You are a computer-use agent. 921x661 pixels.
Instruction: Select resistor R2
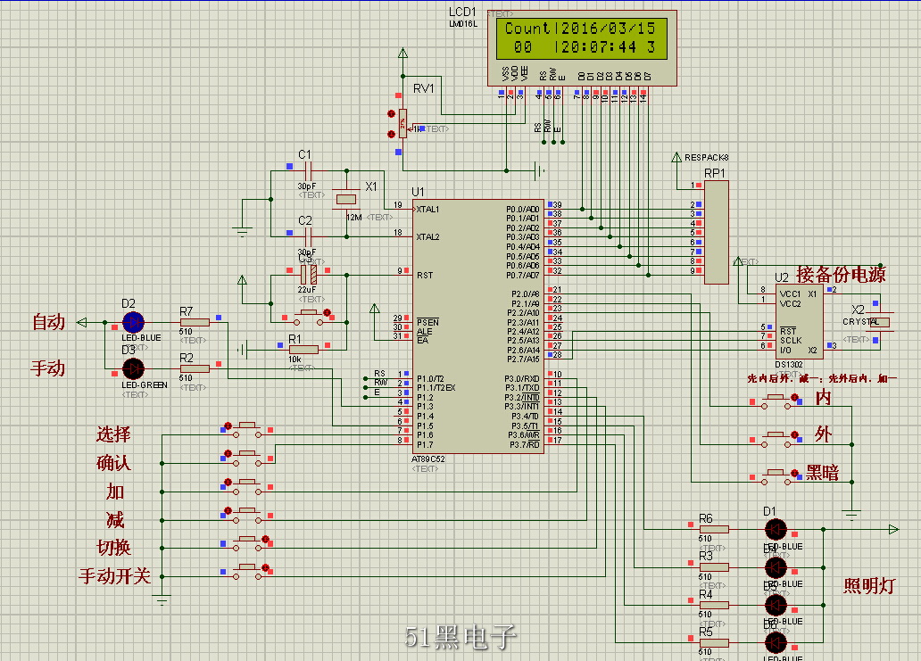pyautogui.click(x=195, y=368)
